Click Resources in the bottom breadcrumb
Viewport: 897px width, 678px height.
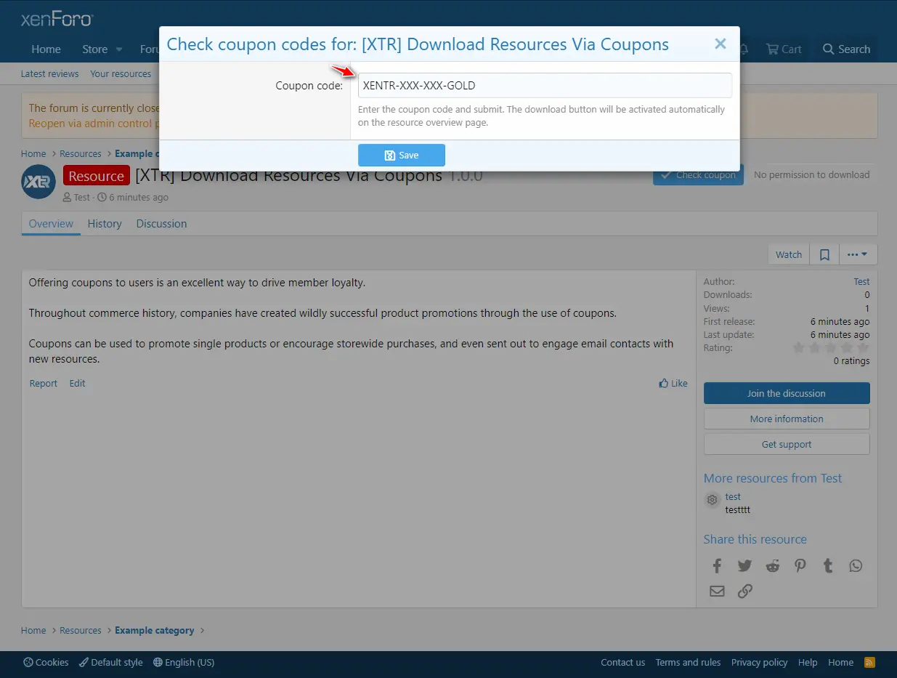tap(81, 630)
